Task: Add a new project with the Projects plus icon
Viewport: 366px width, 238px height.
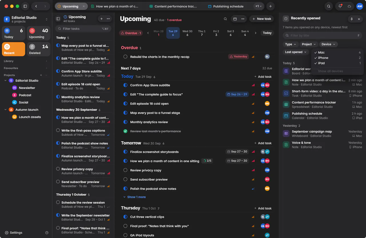Action: [41, 75]
